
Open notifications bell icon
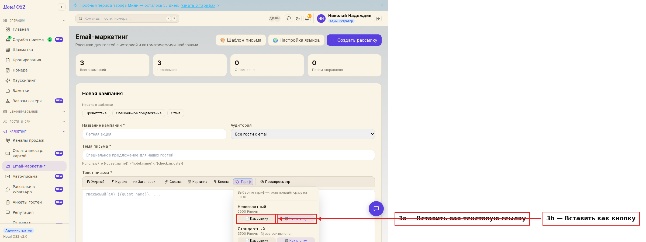coord(307,19)
